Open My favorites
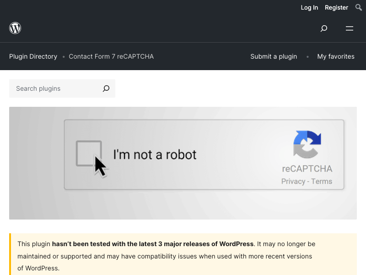The height and width of the screenshot is (275, 366). (336, 56)
